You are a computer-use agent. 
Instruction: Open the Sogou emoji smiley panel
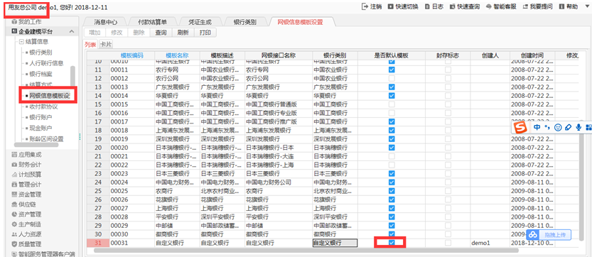[558, 128]
